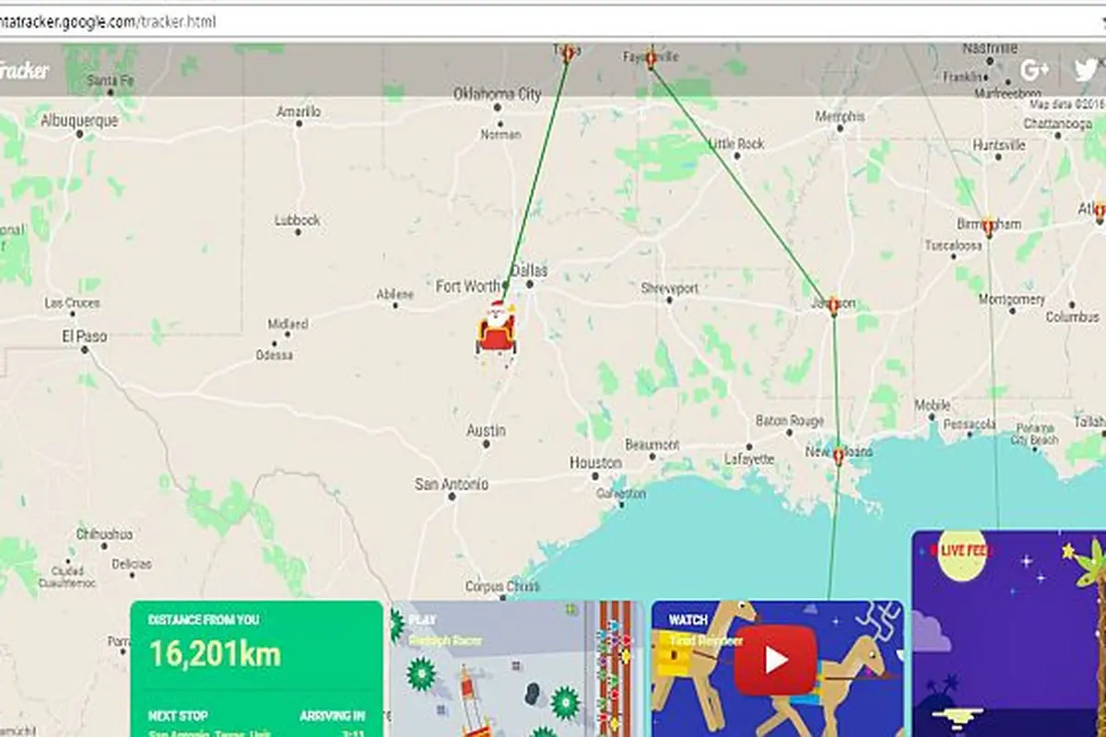Click the Dallas map label
This screenshot has width=1106, height=737.
point(529,271)
